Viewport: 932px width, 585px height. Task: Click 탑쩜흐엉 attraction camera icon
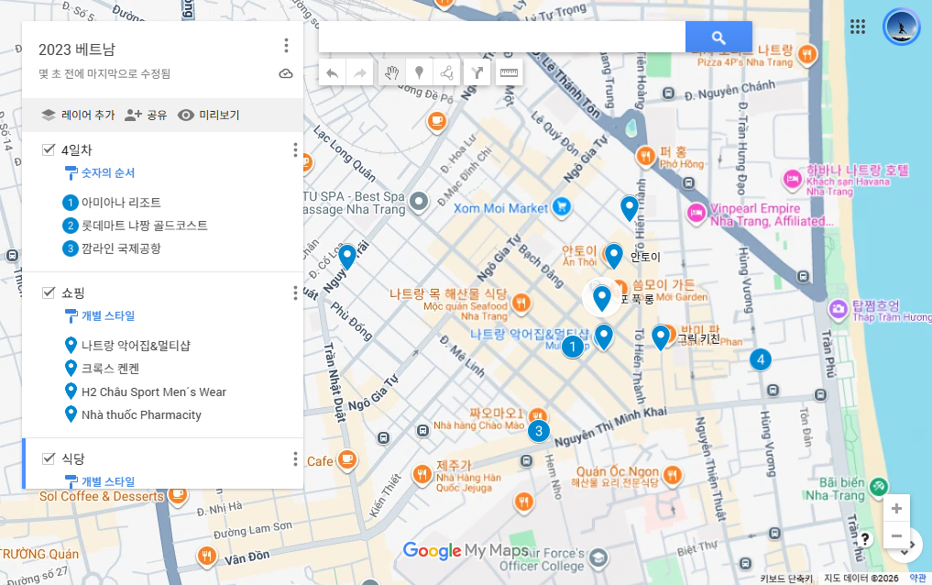[x=839, y=309]
